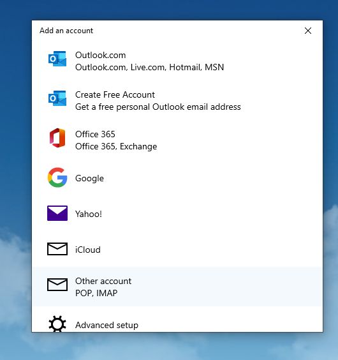Viewport: 338px width, 360px height.
Task: Click the Outlook icon beside Create Free Account
Action: (x=57, y=98)
